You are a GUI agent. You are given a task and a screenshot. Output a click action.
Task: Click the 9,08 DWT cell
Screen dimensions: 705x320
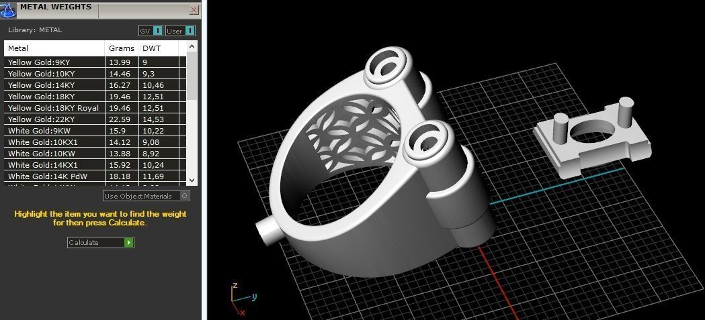(159, 142)
